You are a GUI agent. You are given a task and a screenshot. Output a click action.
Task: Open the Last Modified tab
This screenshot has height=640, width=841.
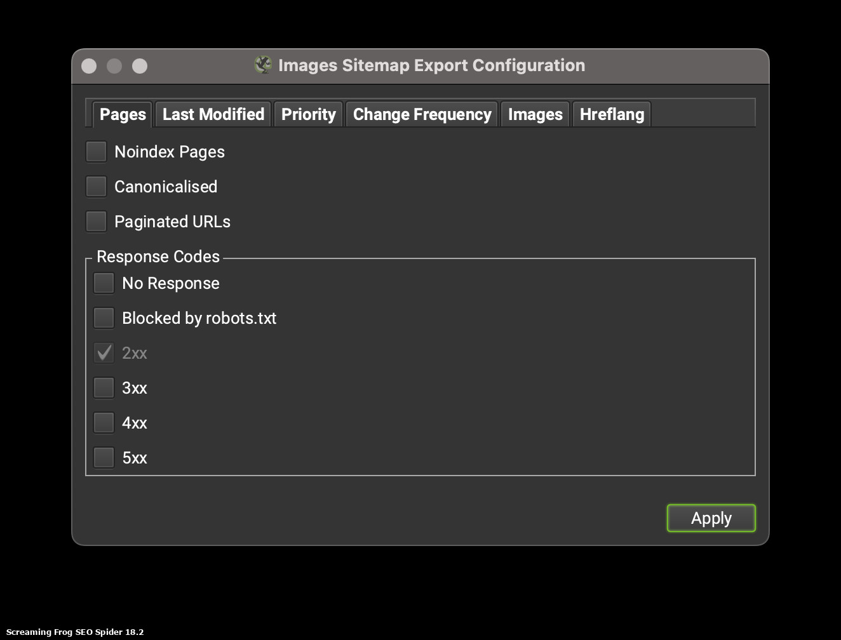tap(213, 114)
